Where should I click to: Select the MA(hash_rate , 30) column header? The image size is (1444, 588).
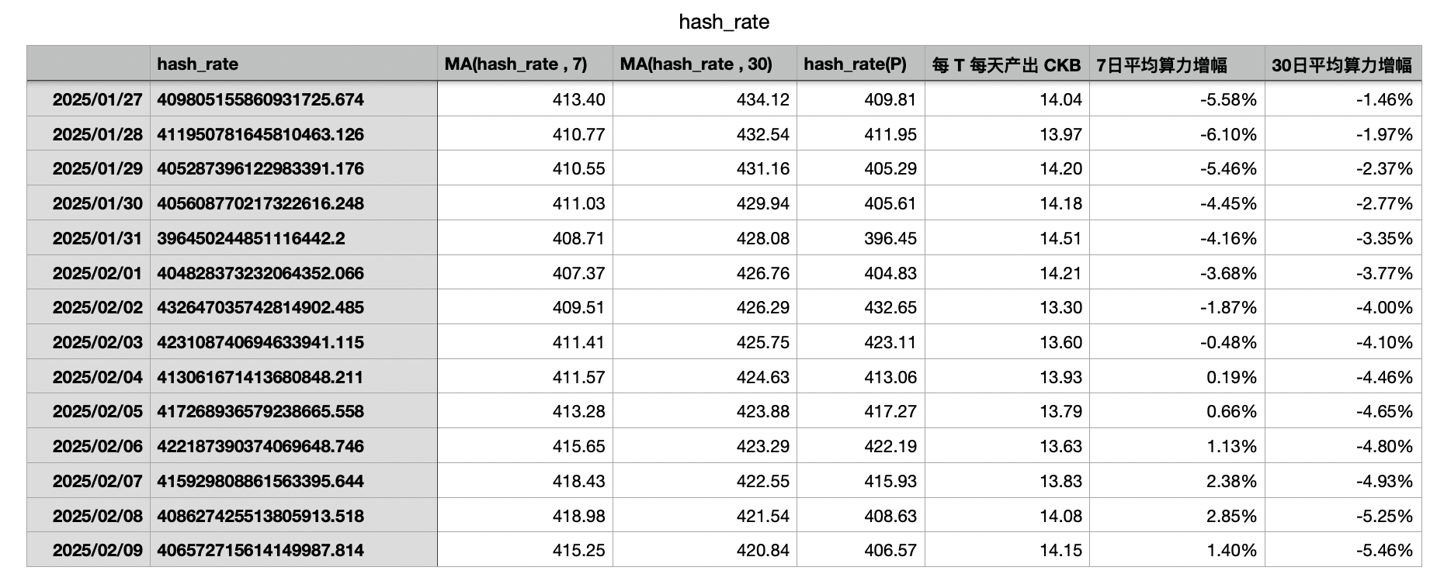[x=705, y=64]
